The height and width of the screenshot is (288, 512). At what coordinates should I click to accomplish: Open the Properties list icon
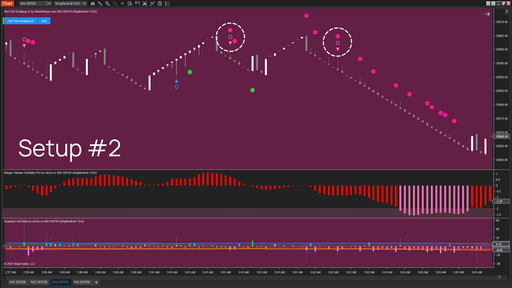[x=167, y=3]
